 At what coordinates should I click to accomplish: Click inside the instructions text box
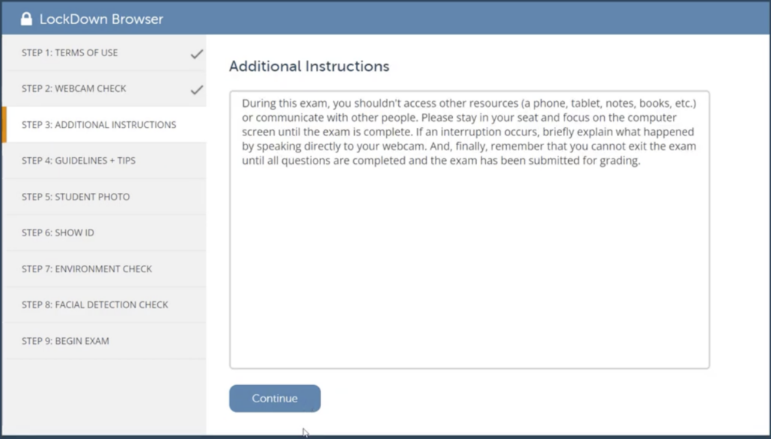(x=469, y=230)
